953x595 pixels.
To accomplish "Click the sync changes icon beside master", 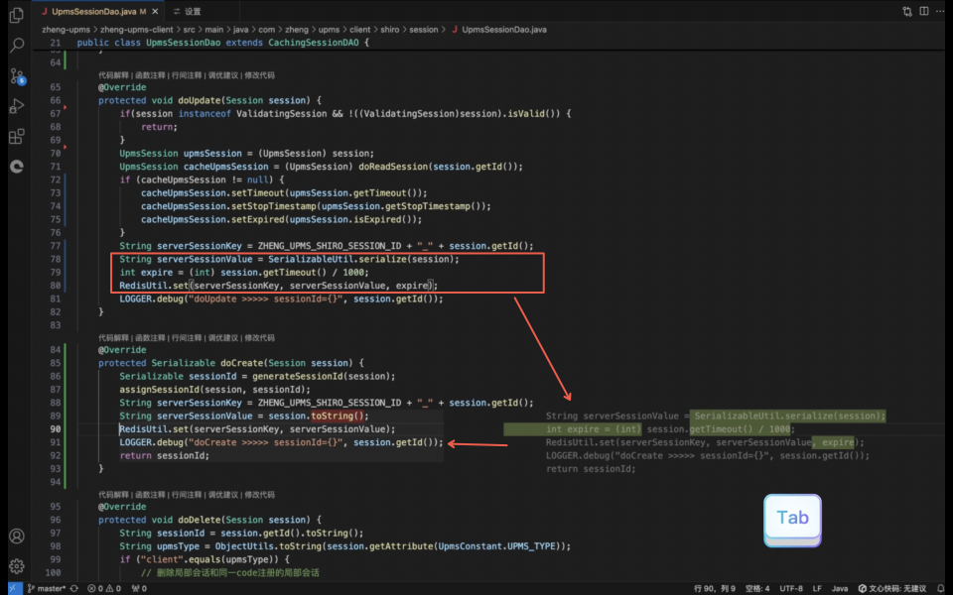I will point(74,588).
